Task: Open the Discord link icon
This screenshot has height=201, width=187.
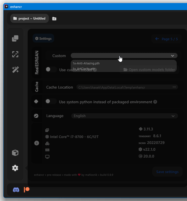Action: coord(16,190)
